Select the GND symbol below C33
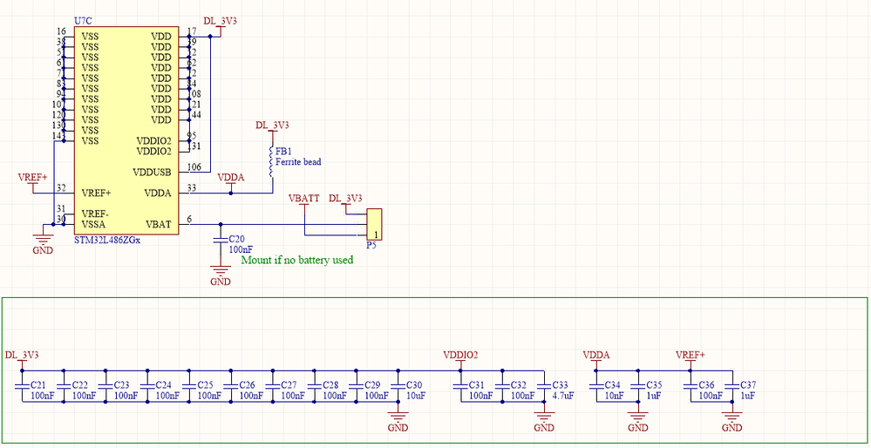 (x=544, y=420)
